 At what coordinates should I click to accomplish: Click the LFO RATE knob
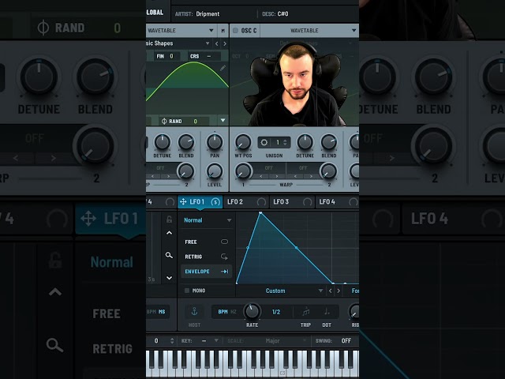[x=252, y=311]
